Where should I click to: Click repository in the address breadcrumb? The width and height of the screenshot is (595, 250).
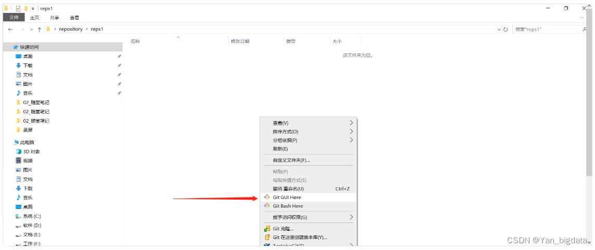click(x=71, y=29)
